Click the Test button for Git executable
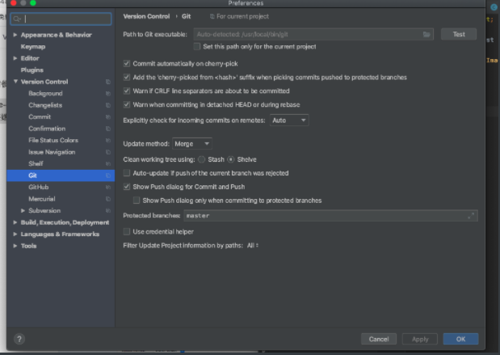 (x=459, y=34)
